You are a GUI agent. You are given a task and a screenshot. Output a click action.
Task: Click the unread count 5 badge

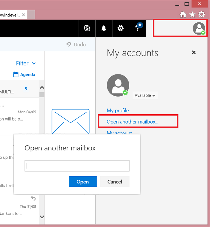pos(26,89)
